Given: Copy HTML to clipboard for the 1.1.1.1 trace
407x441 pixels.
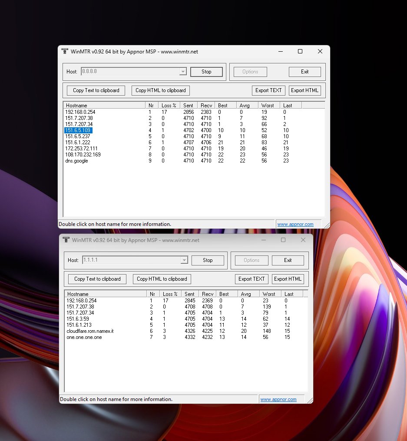Looking at the screenshot, I should (x=162, y=279).
